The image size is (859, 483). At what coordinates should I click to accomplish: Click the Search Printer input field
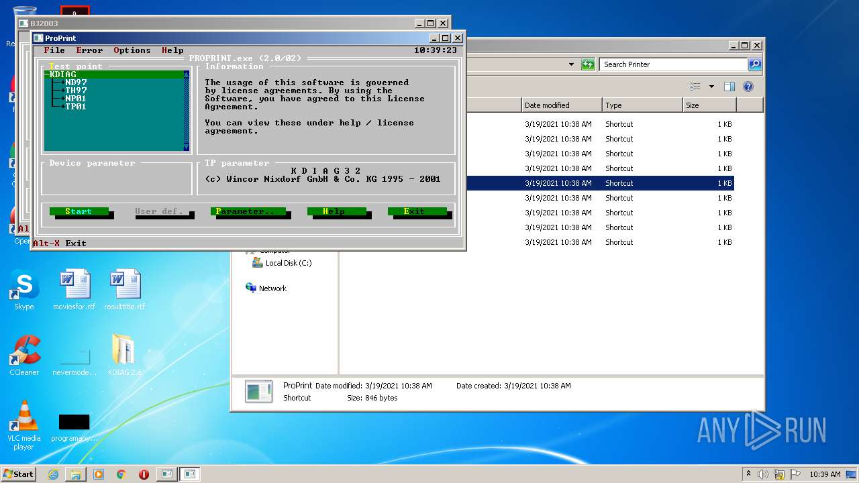(x=673, y=64)
